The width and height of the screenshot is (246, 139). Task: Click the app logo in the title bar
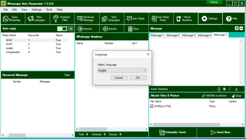click(4, 4)
